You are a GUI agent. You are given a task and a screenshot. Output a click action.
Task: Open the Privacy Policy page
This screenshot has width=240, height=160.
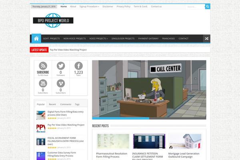point(123,6)
